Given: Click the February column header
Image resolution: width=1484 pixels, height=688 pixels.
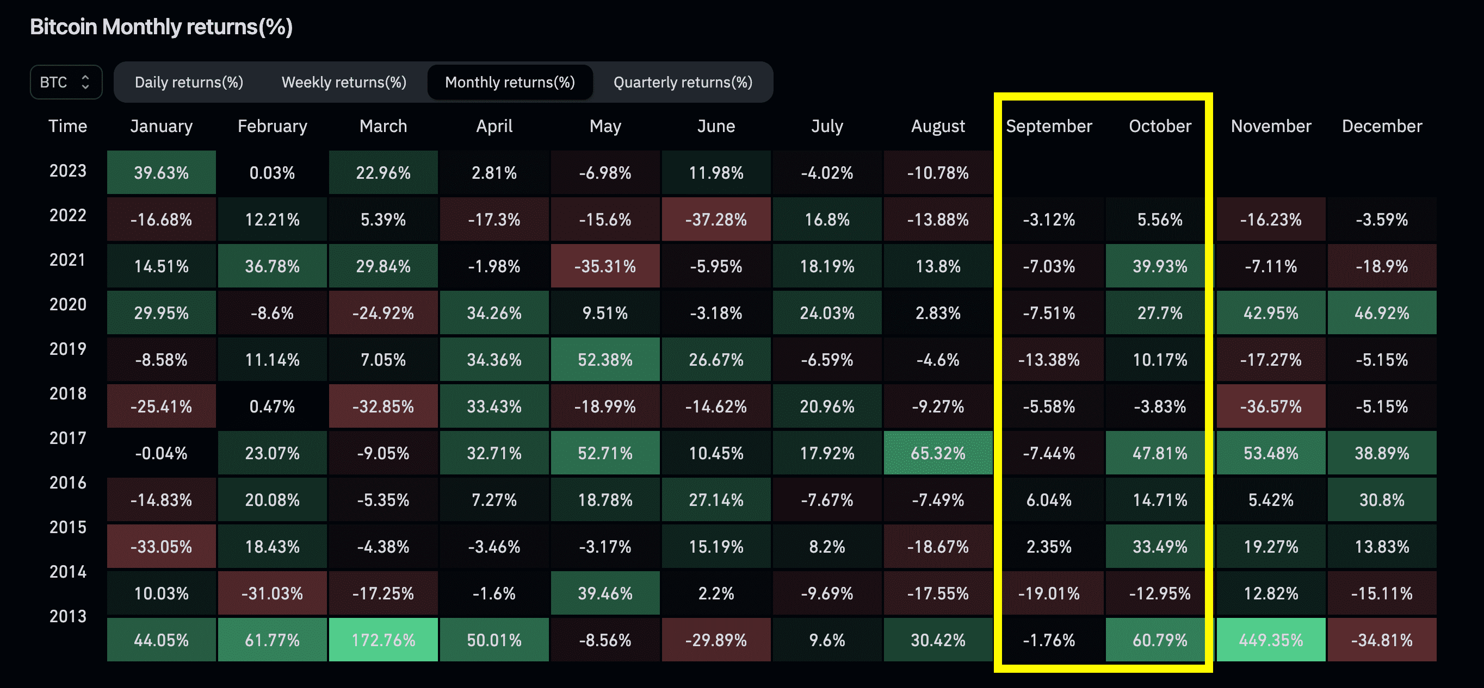Looking at the screenshot, I should coord(273,126).
